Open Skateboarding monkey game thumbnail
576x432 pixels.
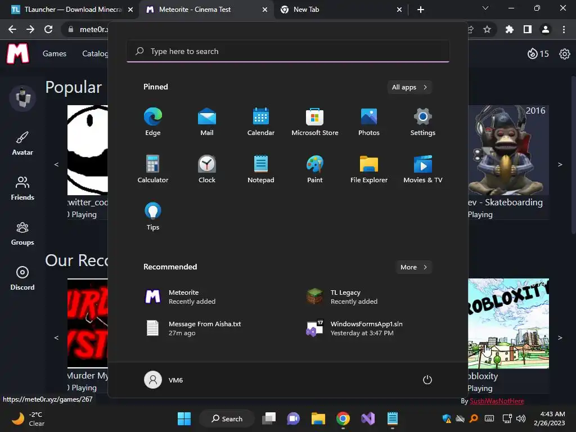(508, 150)
